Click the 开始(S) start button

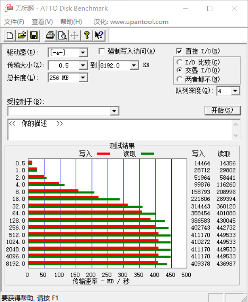223,110
